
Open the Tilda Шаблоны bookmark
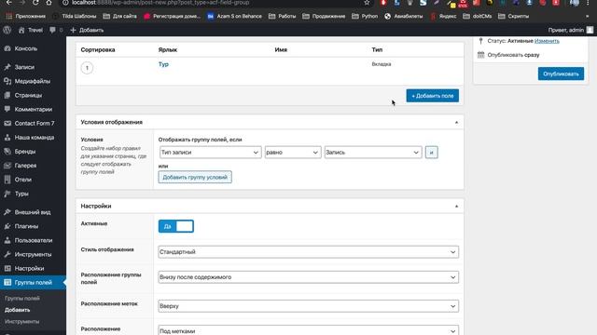[x=75, y=16]
